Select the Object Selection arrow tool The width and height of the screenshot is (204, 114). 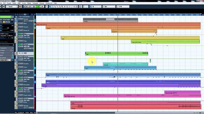(x=50, y=6)
